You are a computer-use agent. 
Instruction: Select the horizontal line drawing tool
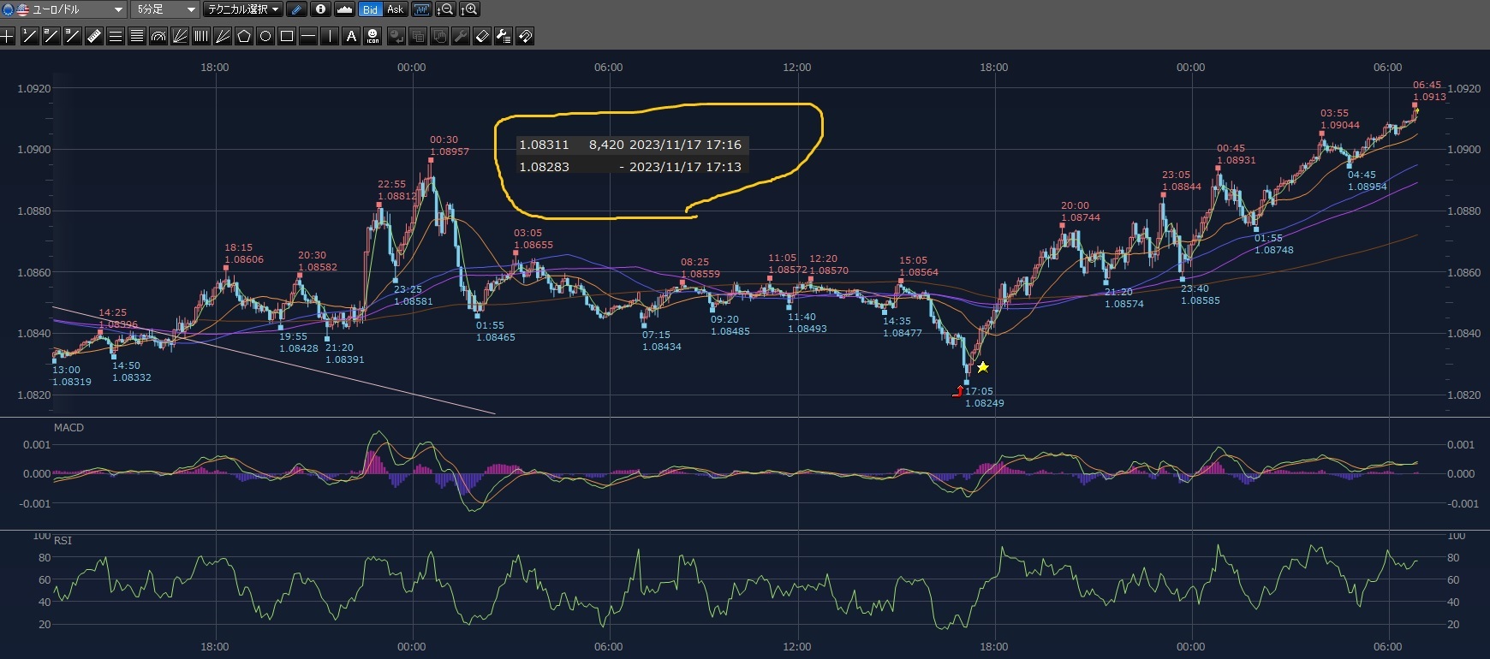pyautogui.click(x=308, y=36)
